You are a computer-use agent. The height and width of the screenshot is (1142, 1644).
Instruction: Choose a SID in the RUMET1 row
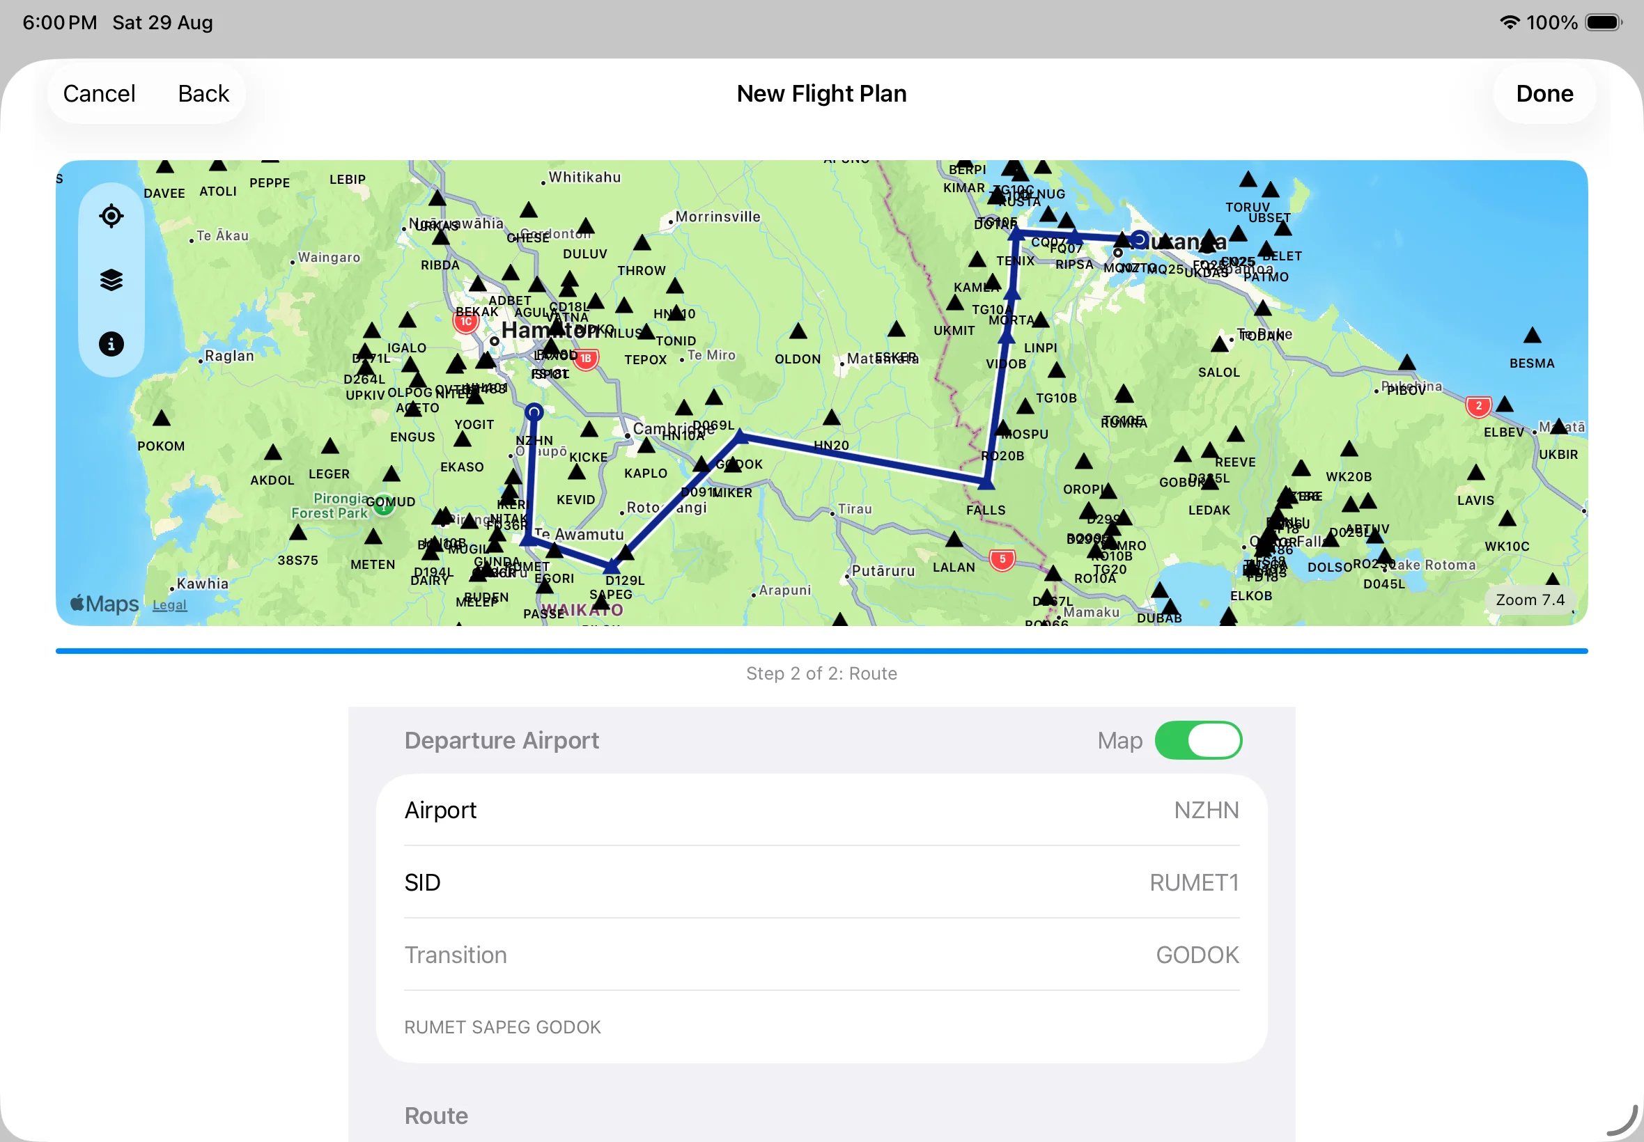pos(821,882)
